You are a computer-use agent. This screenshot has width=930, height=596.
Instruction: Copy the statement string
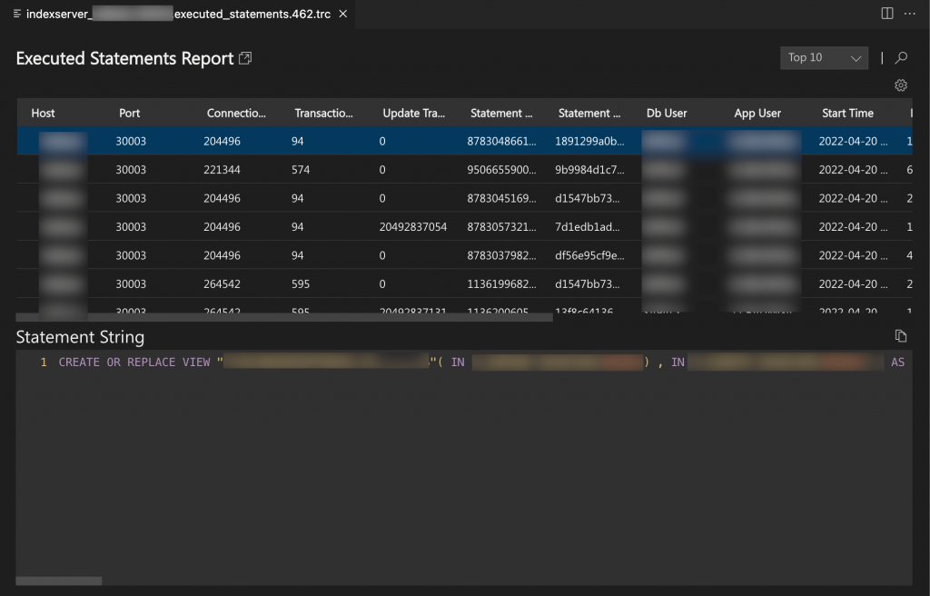click(900, 336)
